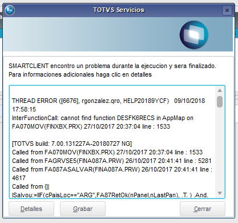Viewport: 238px width, 223px height.
Task: Click the scroll up arrow in the error log
Action: click(220, 90)
